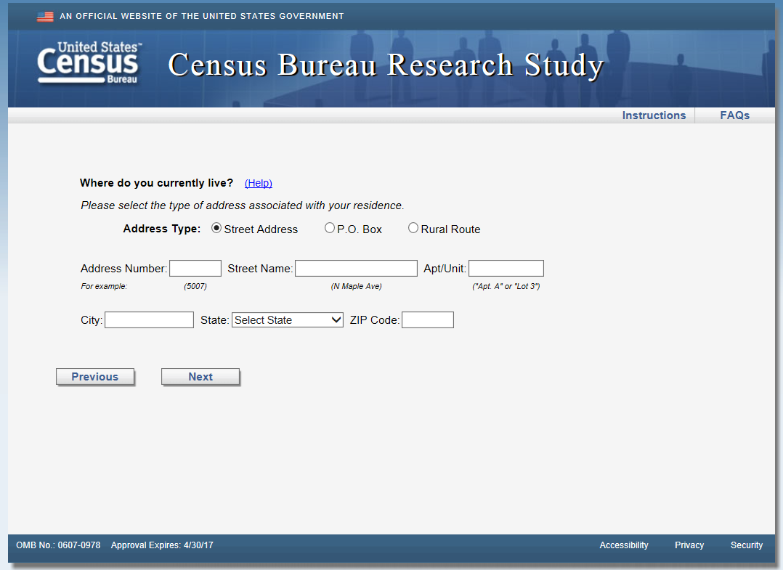Click the United States Census Bureau logo

89,63
